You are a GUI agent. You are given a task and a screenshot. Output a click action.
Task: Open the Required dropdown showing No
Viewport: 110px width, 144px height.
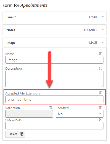tap(80, 114)
